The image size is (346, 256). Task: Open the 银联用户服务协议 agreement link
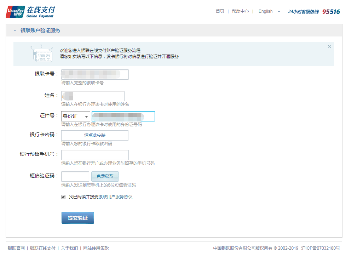(115, 197)
